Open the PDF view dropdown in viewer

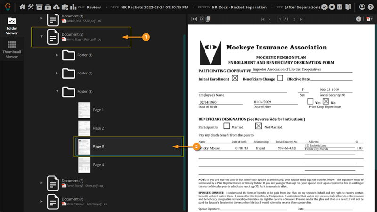point(369,19)
